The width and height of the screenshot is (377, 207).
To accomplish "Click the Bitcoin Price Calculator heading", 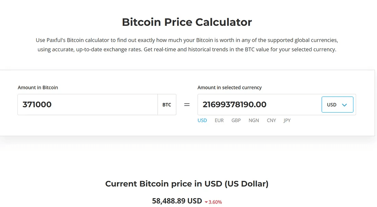I will [x=187, y=22].
